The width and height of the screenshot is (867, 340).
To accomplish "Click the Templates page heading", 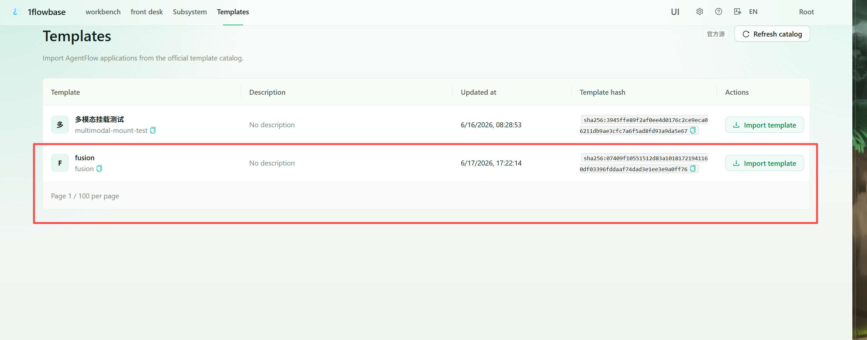I will coord(77,36).
